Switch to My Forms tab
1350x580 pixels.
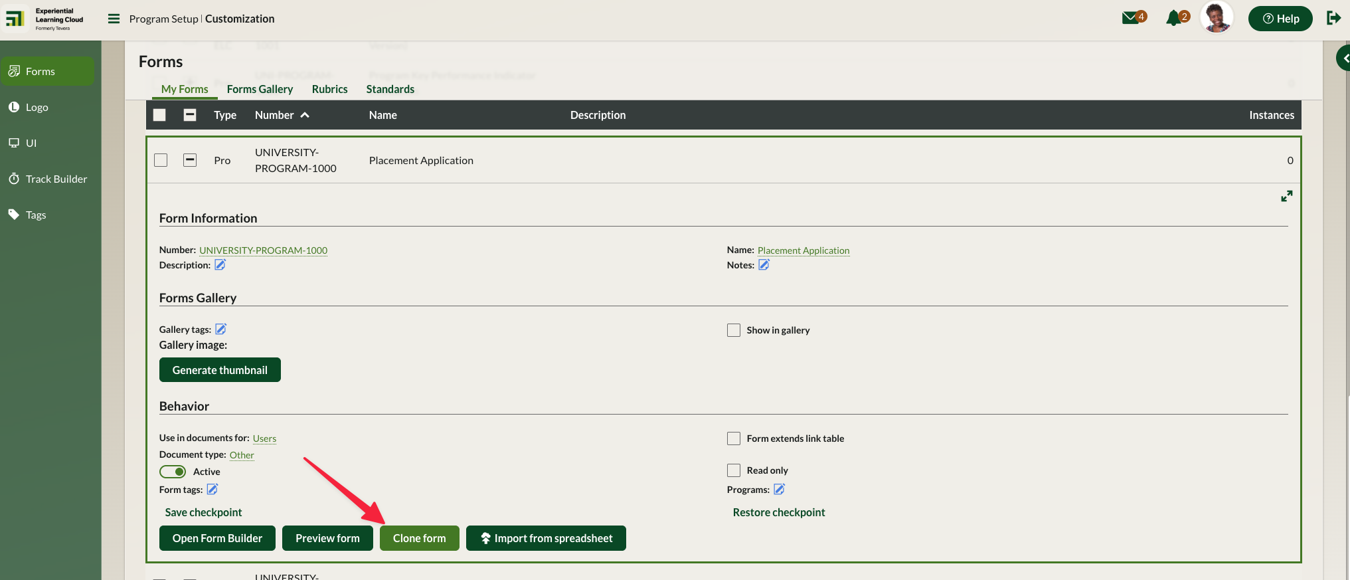click(x=185, y=89)
